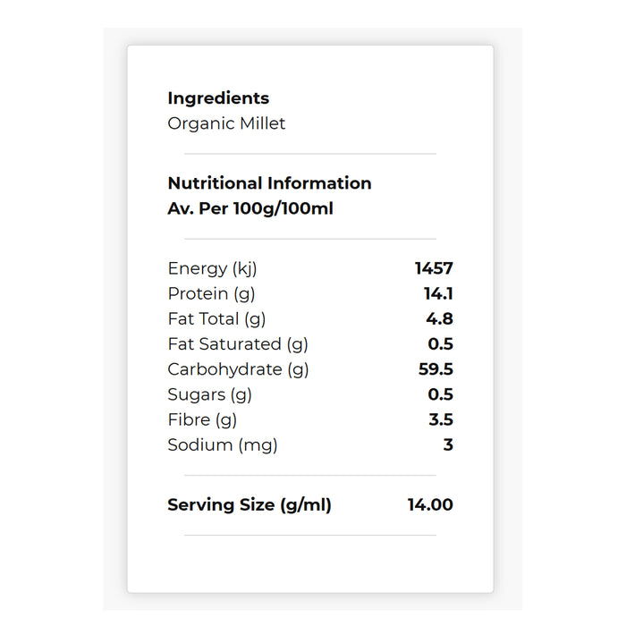Click the fibre value 3.5
Screen dimensions: 626x626
[x=441, y=419]
